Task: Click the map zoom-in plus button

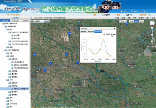Action: (152, 28)
